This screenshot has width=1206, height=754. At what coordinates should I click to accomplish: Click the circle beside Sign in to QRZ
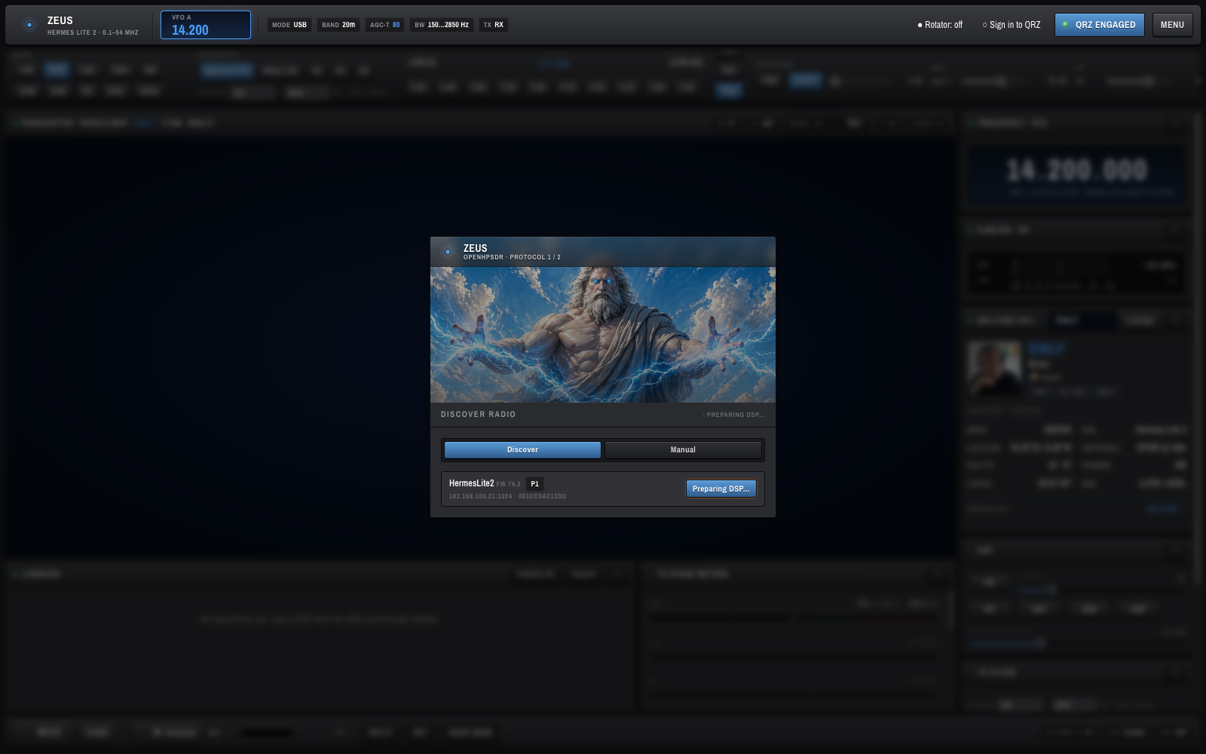pyautogui.click(x=984, y=25)
